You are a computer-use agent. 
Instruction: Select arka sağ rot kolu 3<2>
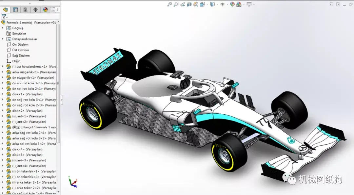tap(31, 138)
